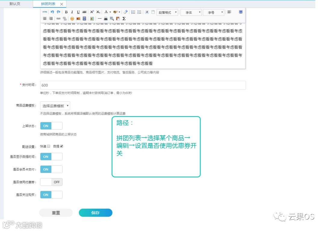The image size is (325, 231).
Task: Turn on 是否使用优惠券 switch
Action: pyautogui.click(x=51, y=182)
